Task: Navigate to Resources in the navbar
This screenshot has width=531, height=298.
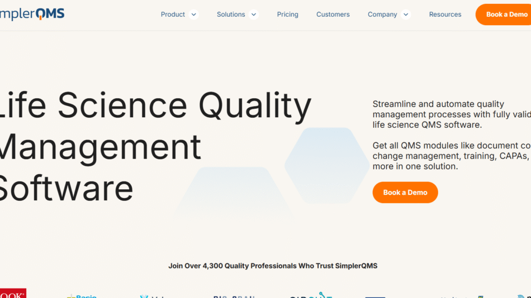Action: point(445,15)
